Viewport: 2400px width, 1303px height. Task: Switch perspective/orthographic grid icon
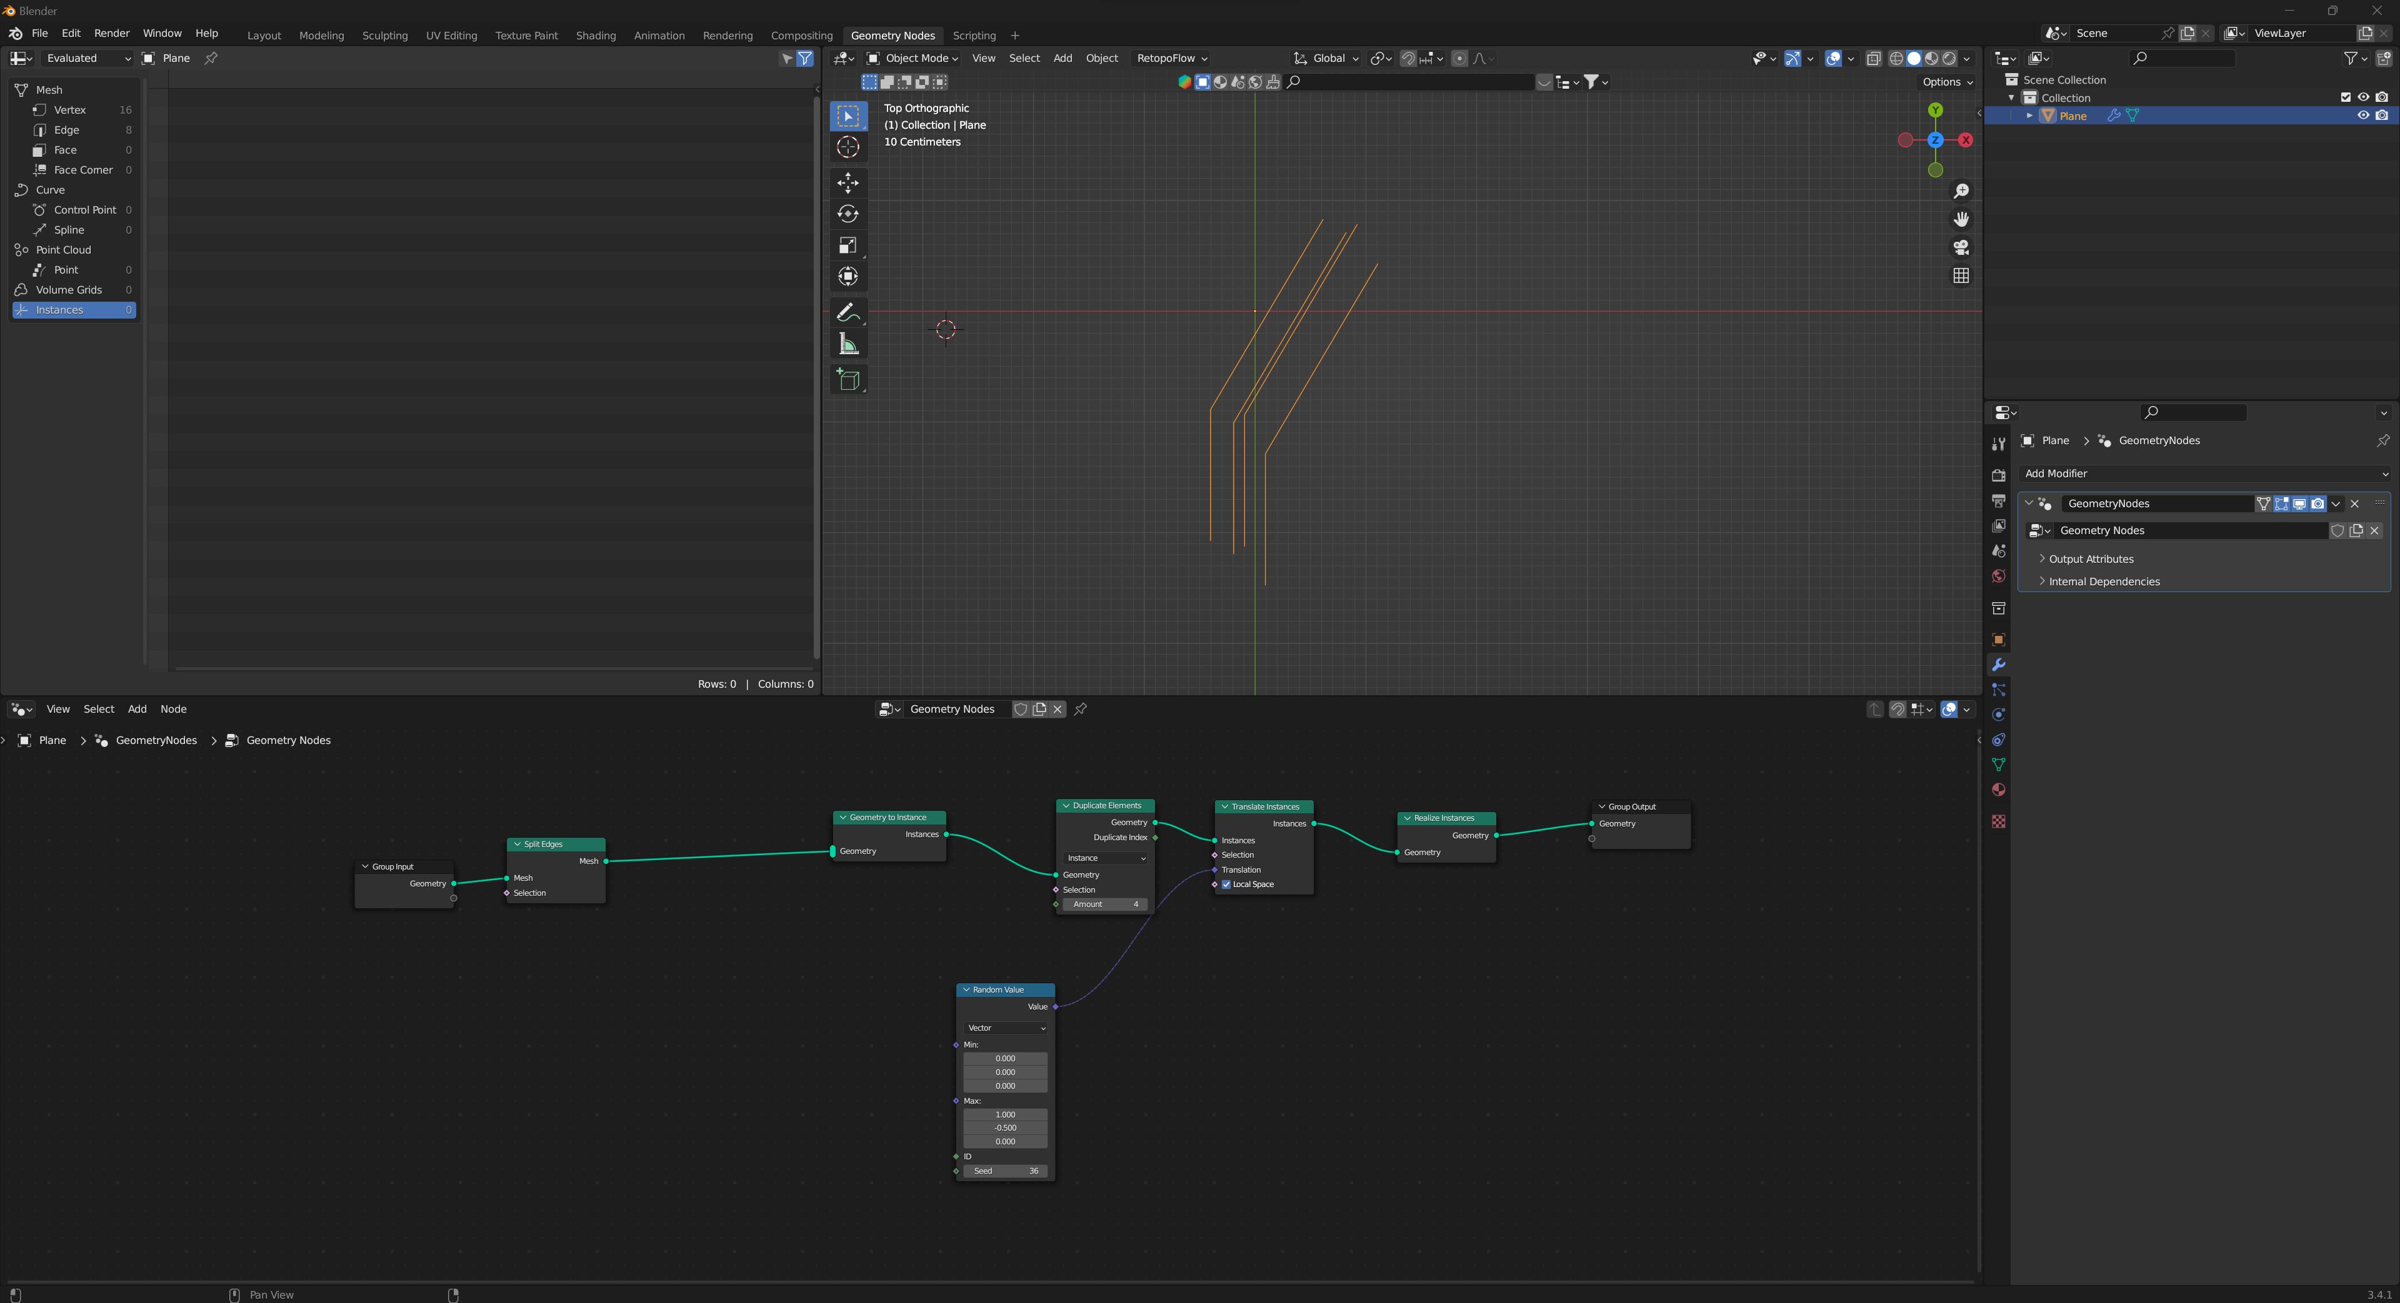pyautogui.click(x=1961, y=275)
